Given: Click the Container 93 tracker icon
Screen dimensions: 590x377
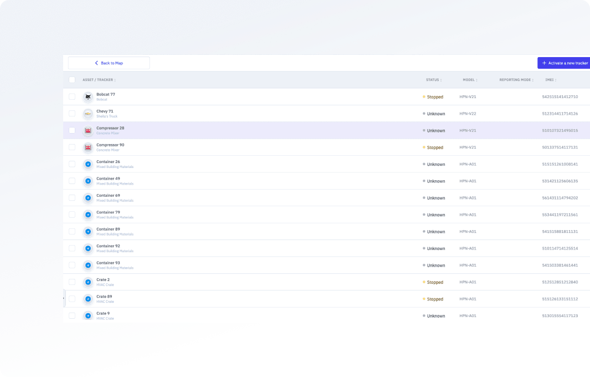Looking at the screenshot, I should [88, 265].
